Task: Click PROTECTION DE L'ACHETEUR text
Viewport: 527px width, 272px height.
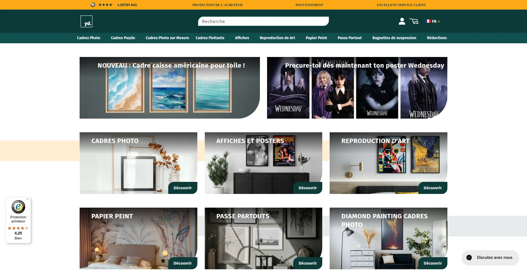Action: (217, 5)
